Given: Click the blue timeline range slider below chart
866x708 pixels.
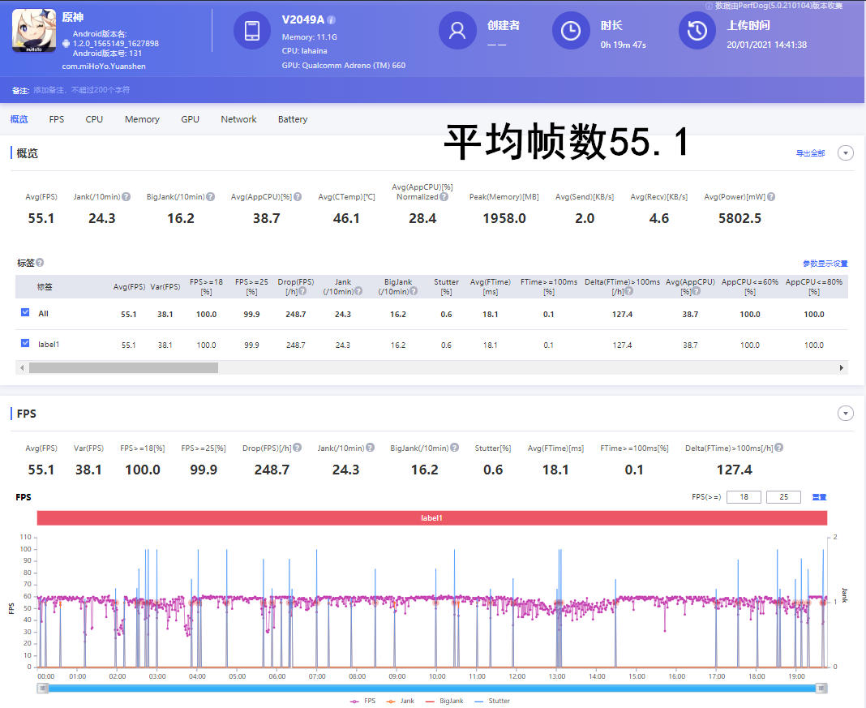Looking at the screenshot, I should coord(433,689).
